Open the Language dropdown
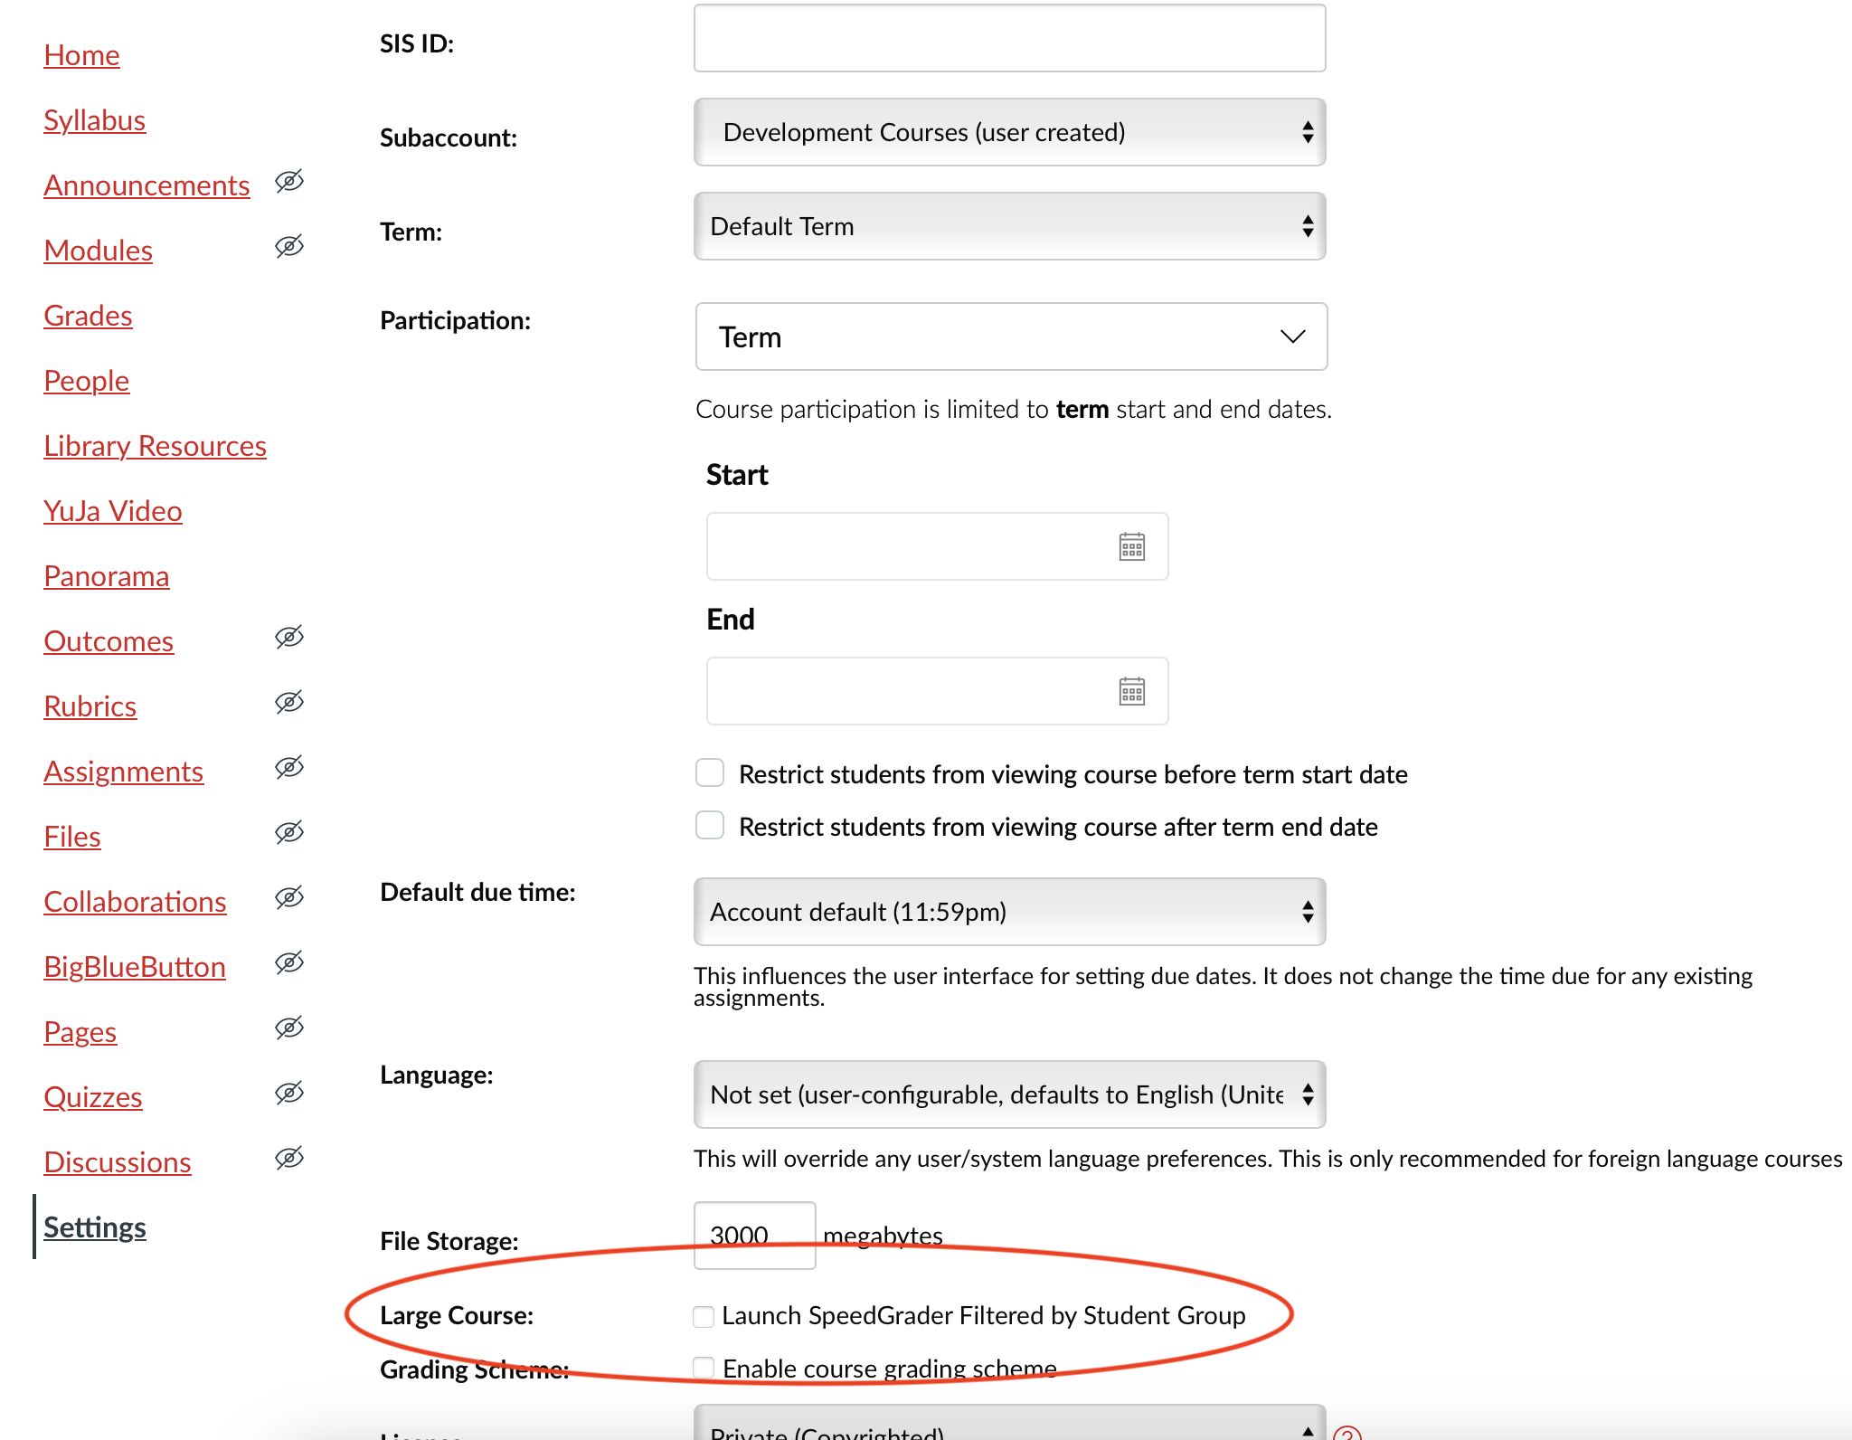 tap(1009, 1094)
